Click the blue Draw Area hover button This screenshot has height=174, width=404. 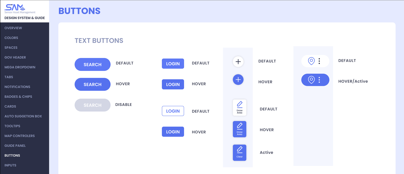pos(239,129)
